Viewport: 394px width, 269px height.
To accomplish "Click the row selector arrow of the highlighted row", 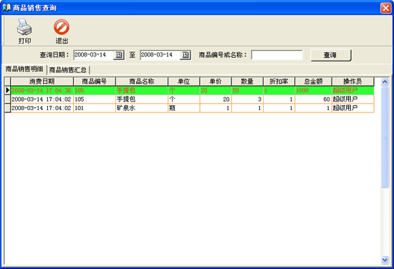I will pos(8,90).
